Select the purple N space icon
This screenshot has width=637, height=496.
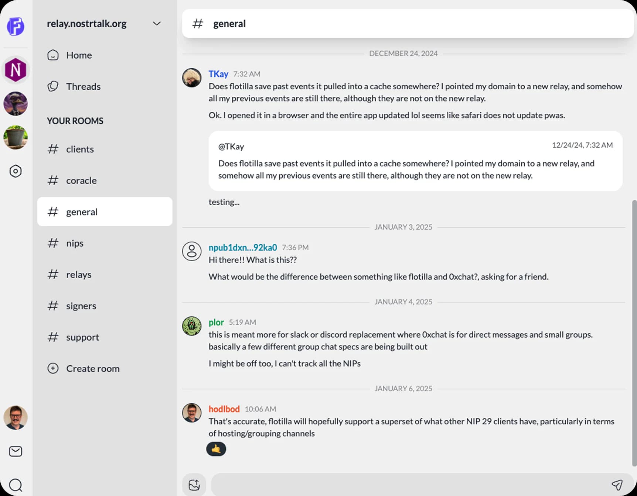pyautogui.click(x=16, y=69)
